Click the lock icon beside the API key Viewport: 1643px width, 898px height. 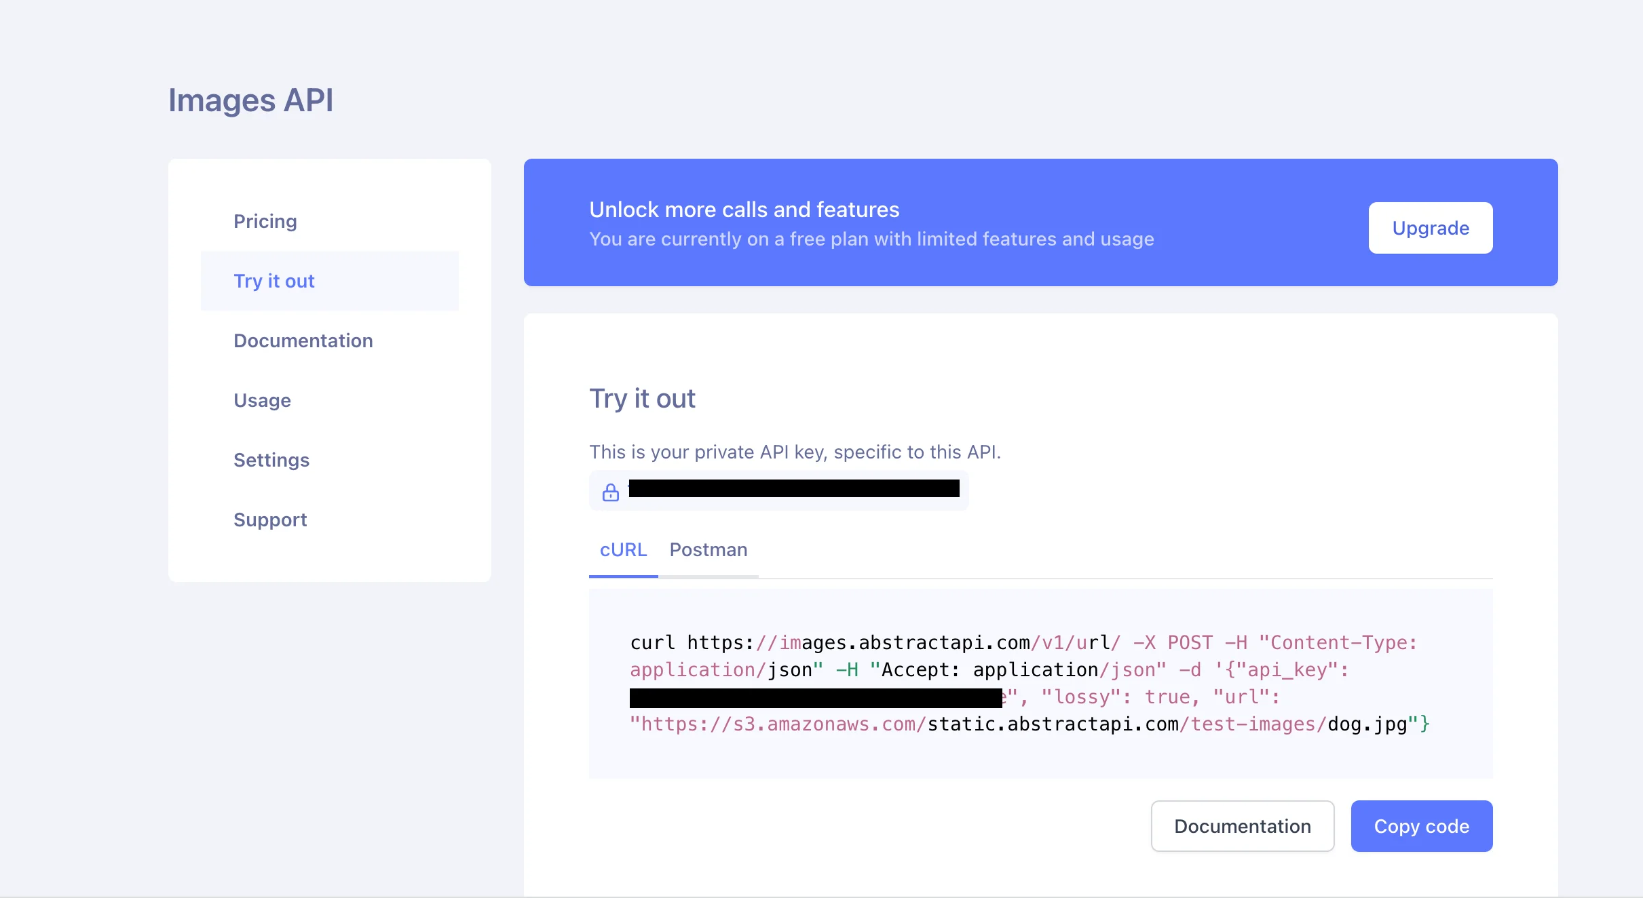point(610,492)
